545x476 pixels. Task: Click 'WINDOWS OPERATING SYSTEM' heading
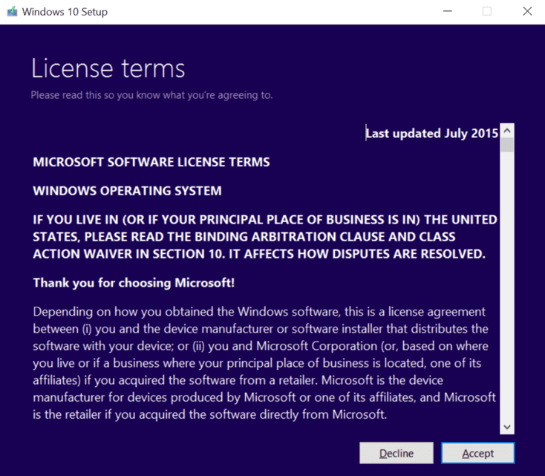(127, 191)
